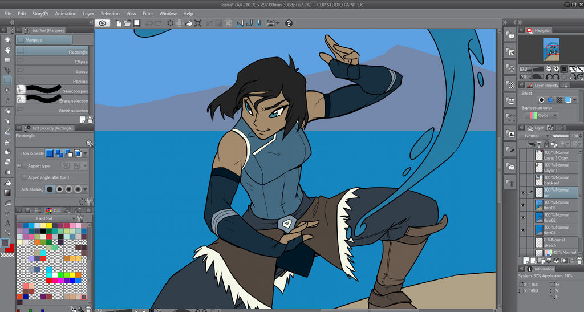Choose Polyline sub tool
This screenshot has height=312, width=584.
(x=52, y=80)
